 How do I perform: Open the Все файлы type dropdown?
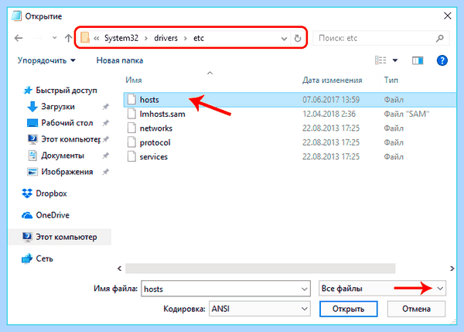click(382, 289)
